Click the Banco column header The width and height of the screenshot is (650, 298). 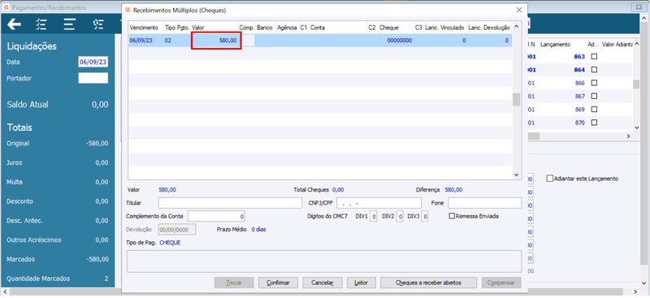(x=266, y=28)
